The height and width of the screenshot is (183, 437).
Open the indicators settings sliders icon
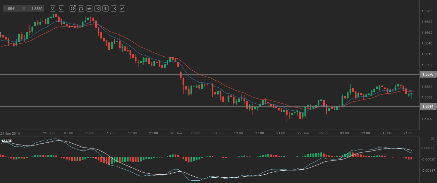(89, 8)
